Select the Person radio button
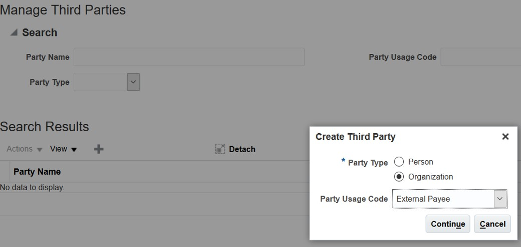The image size is (521, 247). tap(399, 162)
